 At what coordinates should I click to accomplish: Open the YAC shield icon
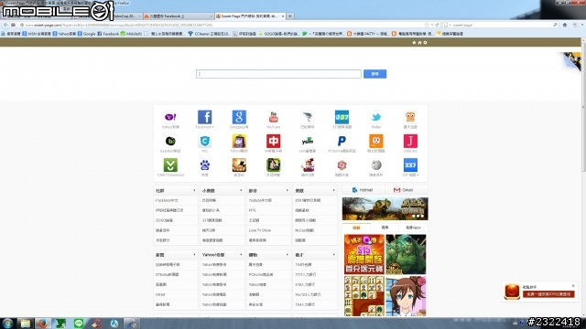205,141
